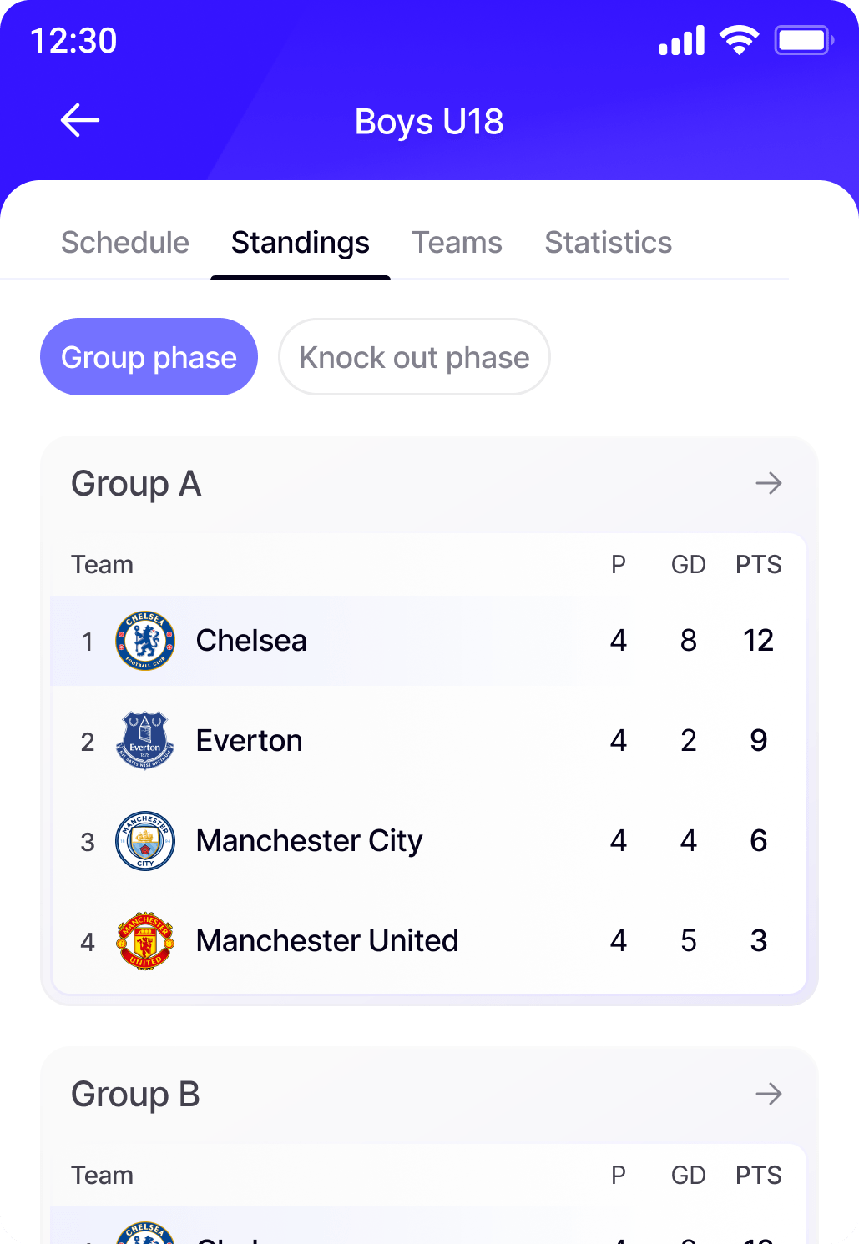This screenshot has width=859, height=1244.
Task: Select the Group phase pill
Action: tap(149, 357)
